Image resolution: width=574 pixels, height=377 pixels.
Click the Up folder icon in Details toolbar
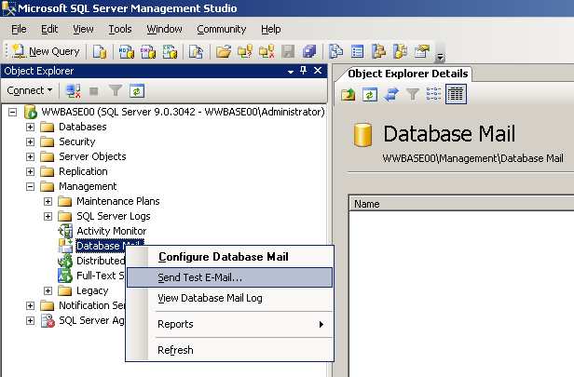[348, 95]
